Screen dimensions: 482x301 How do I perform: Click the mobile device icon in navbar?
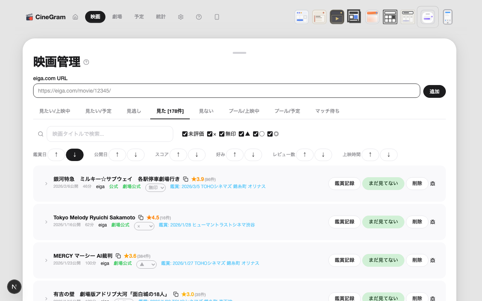point(217,17)
